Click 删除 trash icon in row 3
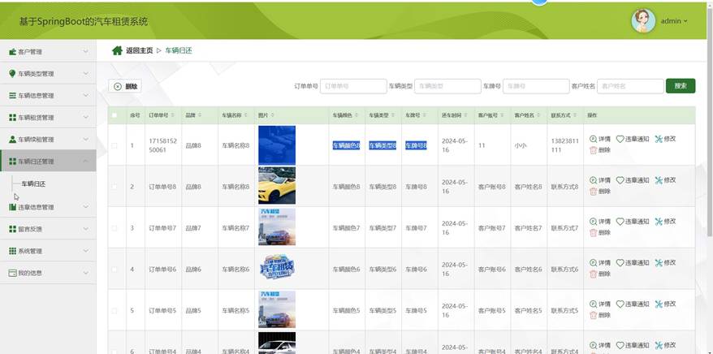713x354 pixels. 593,232
